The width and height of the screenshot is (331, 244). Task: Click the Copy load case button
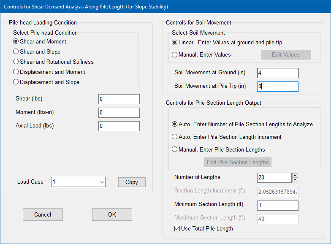(132, 182)
